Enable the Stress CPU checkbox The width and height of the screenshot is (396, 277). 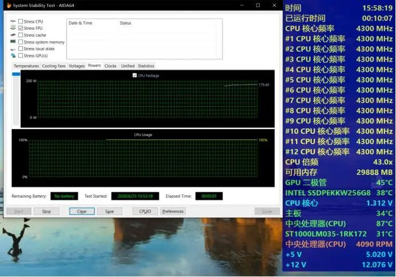coord(21,21)
